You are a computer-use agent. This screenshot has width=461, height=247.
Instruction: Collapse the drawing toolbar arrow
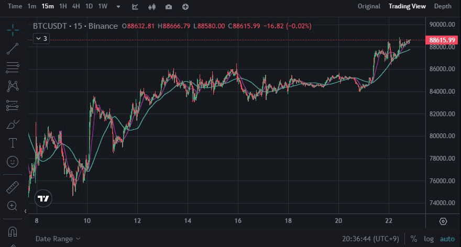pos(26,211)
